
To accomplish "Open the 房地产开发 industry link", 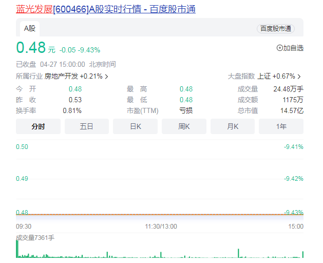I will (x=61, y=76).
